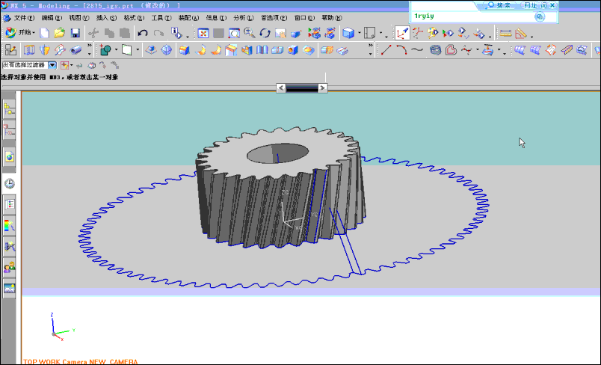601x365 pixels.
Task: Save the part with floppy icon
Action: pos(75,34)
